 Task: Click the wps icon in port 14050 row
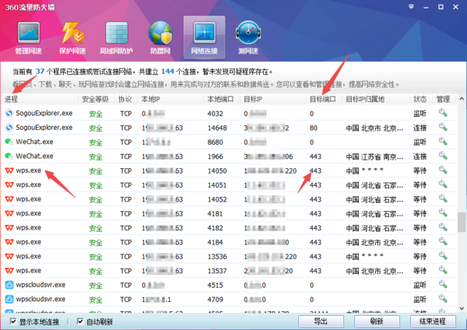(9, 170)
